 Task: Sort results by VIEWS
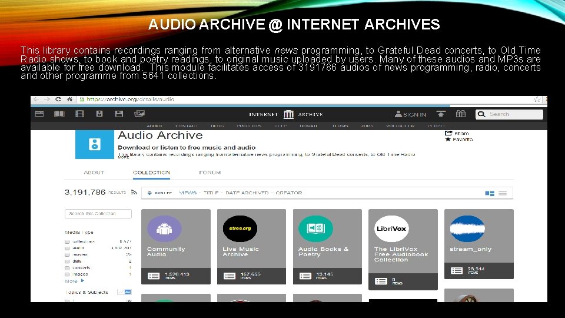click(188, 193)
